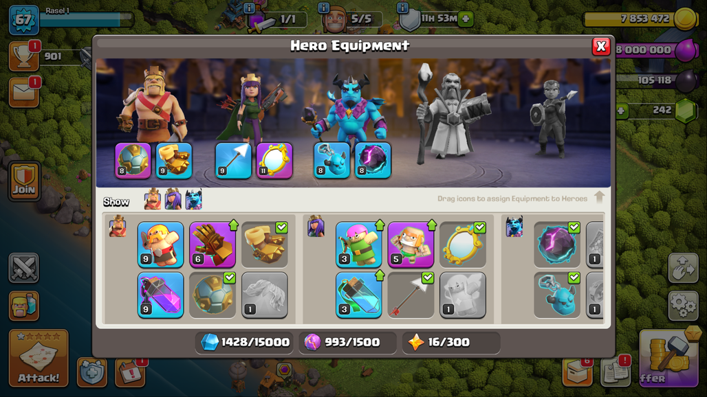Screen dimensions: 707x397
Task: Pick the Archer Puppet level 3 equipment
Action: click(x=359, y=245)
